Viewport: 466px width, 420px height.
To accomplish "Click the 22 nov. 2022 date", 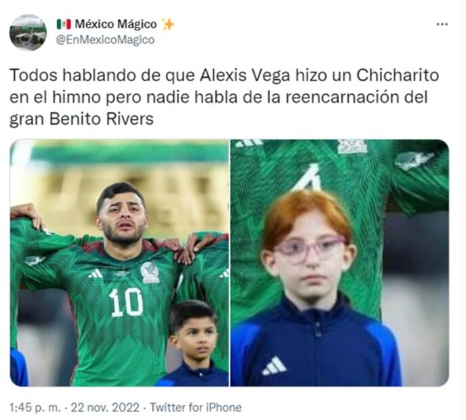I will (x=104, y=407).
